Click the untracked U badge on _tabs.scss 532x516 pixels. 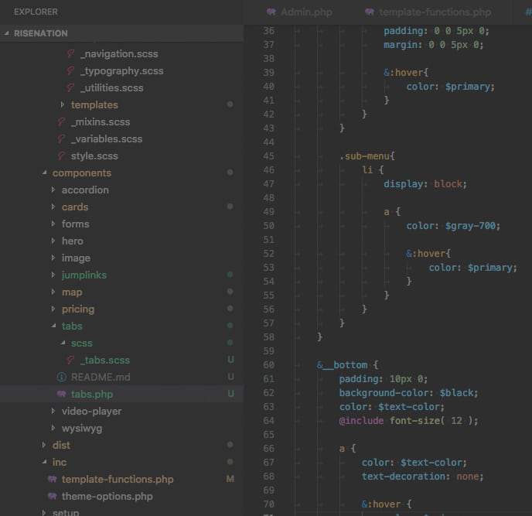point(230,360)
